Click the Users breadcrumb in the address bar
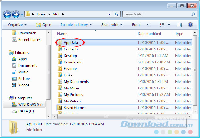The image size is (200, 138). pyautogui.click(x=41, y=14)
